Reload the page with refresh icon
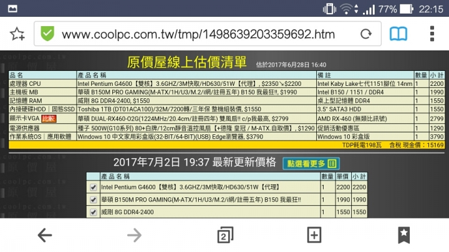The image size is (449, 252). tap(365, 34)
